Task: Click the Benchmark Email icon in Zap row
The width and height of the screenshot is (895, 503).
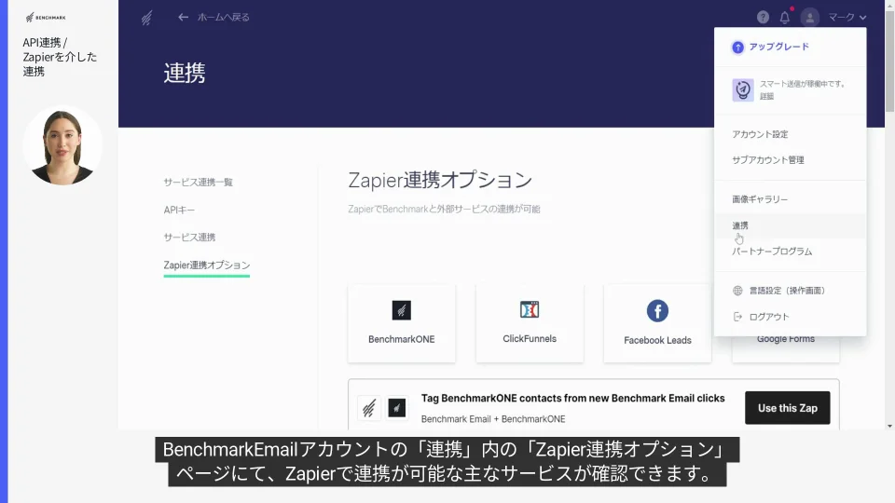Action: 369,408
